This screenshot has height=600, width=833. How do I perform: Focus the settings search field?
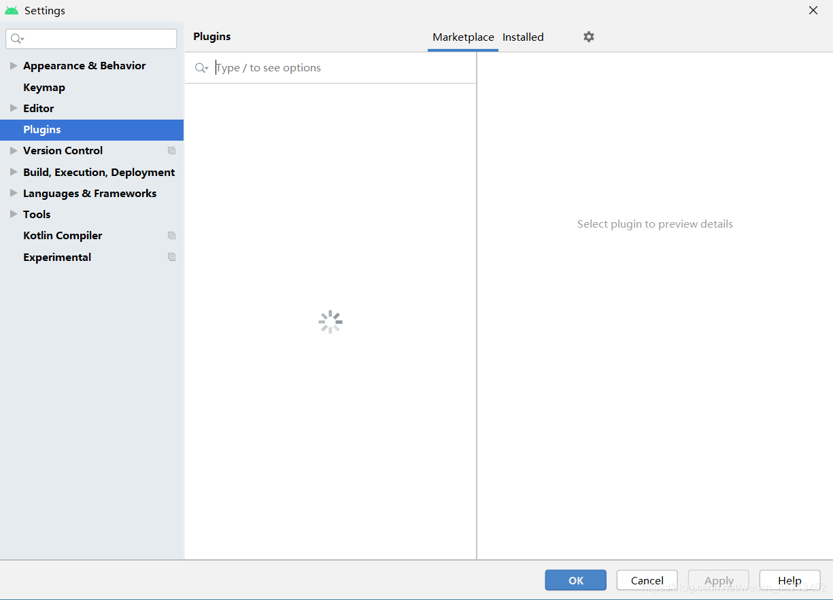pyautogui.click(x=91, y=39)
